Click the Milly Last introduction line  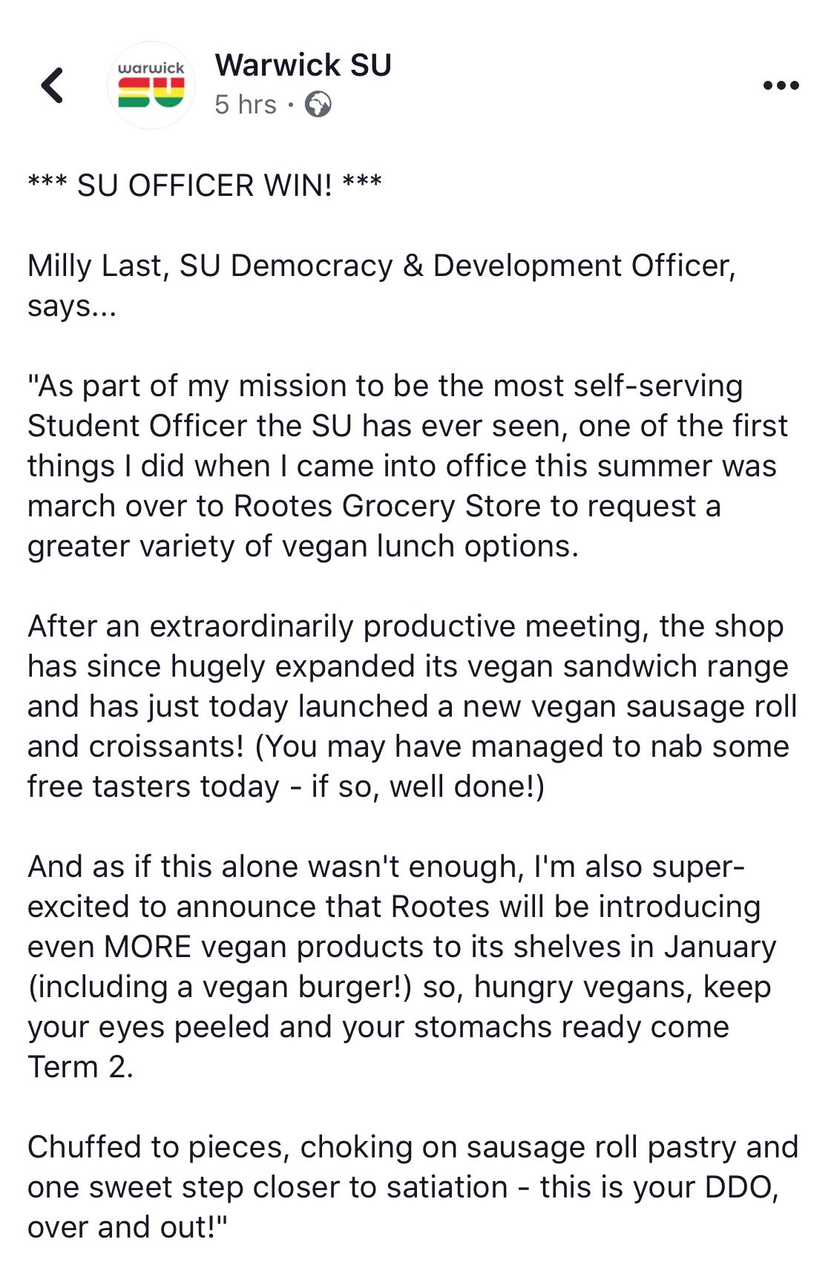[x=381, y=266]
